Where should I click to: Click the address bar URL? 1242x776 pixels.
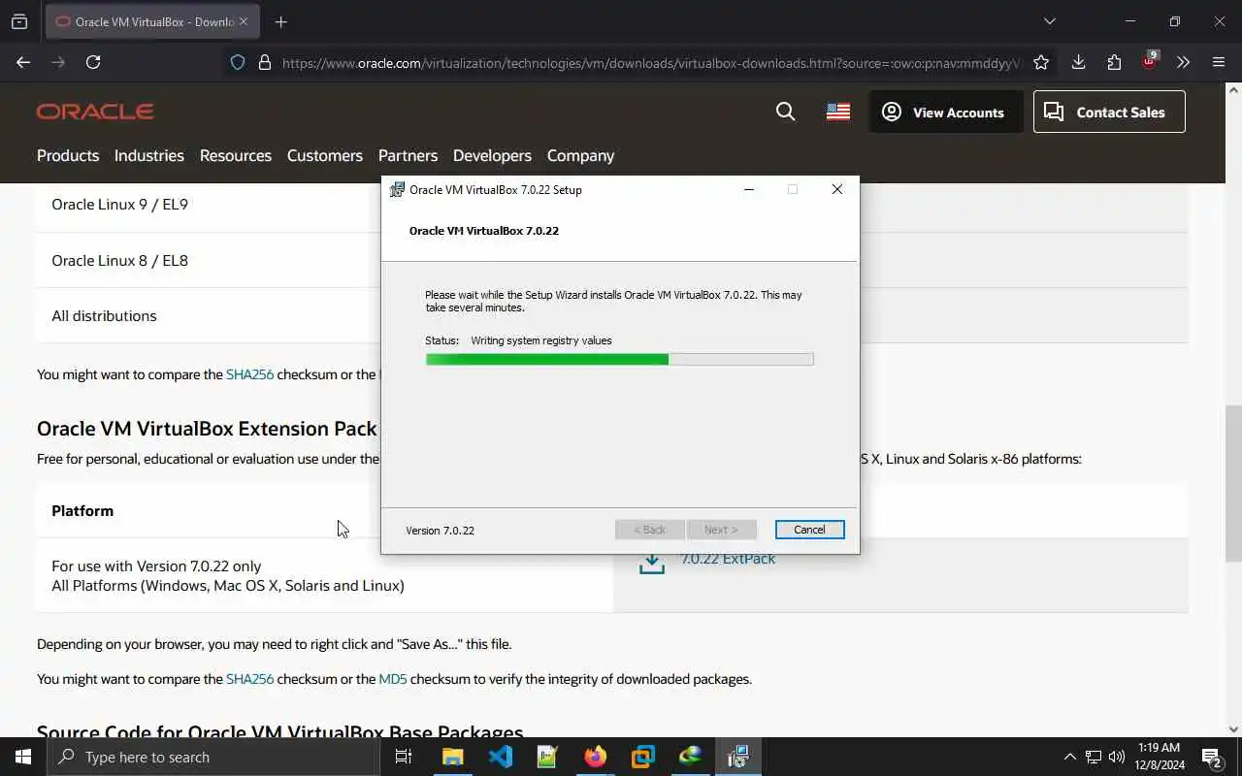coord(650,63)
